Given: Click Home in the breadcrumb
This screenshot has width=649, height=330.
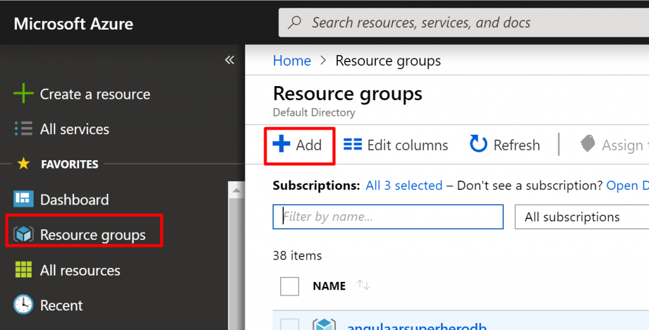Looking at the screenshot, I should (292, 61).
